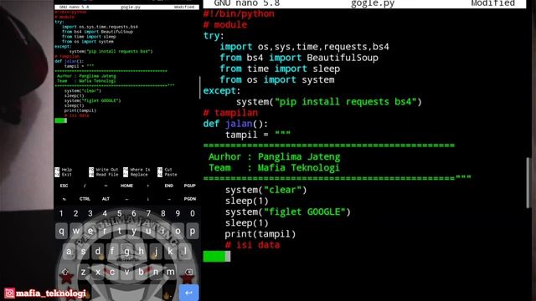Tap the letter d key
The width and height of the screenshot is (536, 301).
point(98,252)
